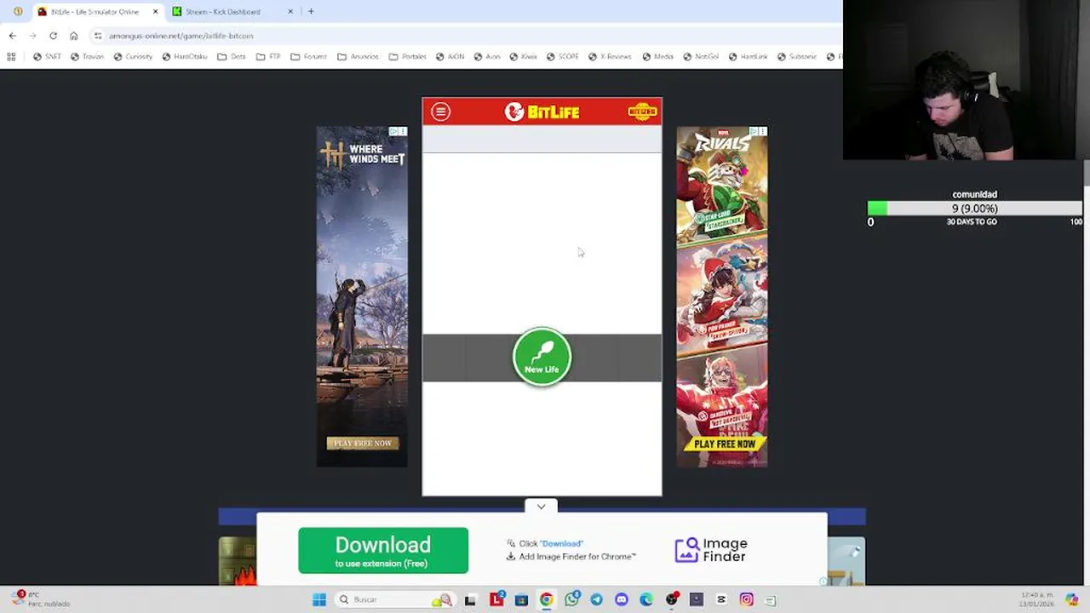This screenshot has height=613, width=1090.
Task: Click the BitLife logo in header
Action: 542,112
